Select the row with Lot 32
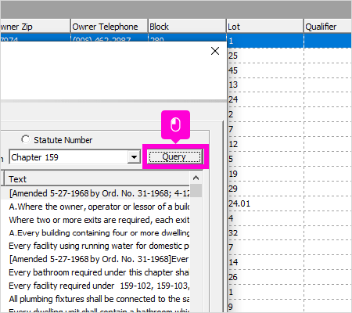352x313 pixels. (289, 233)
